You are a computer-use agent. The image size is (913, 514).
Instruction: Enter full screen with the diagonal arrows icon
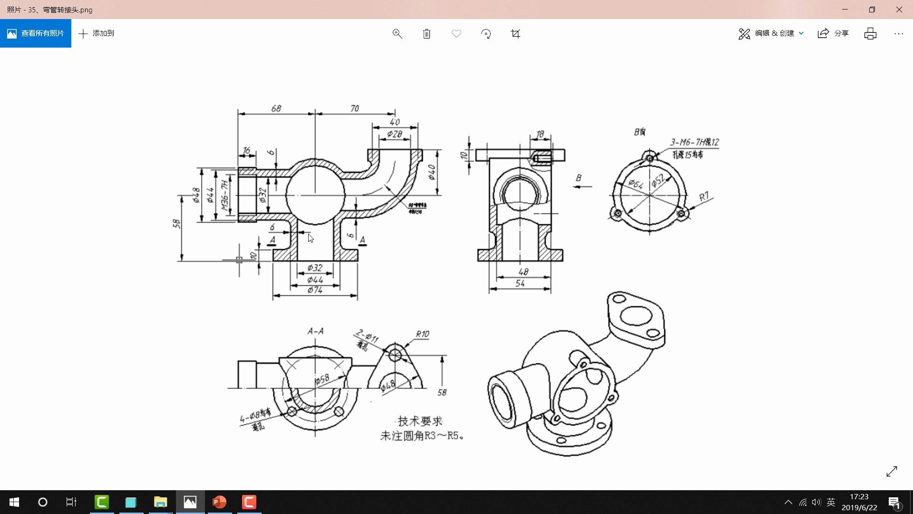(x=892, y=471)
